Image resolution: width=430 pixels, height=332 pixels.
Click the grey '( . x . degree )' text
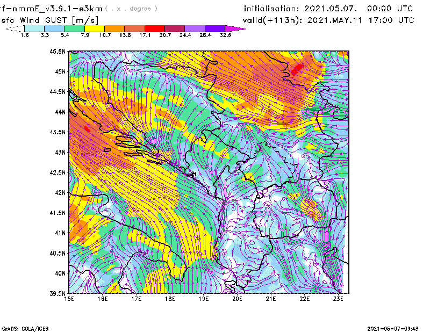[131, 9]
